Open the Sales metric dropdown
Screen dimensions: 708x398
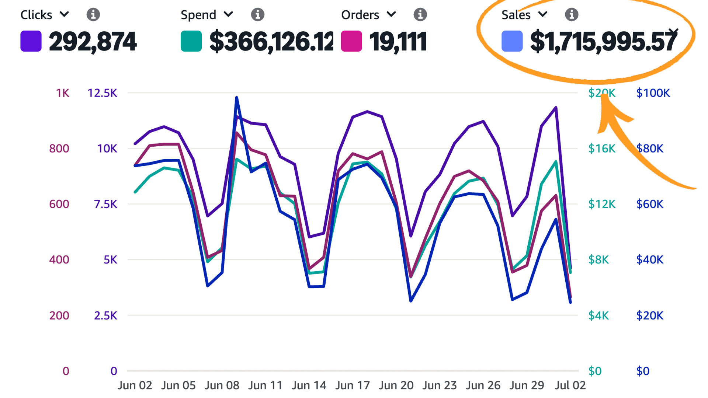pos(542,15)
